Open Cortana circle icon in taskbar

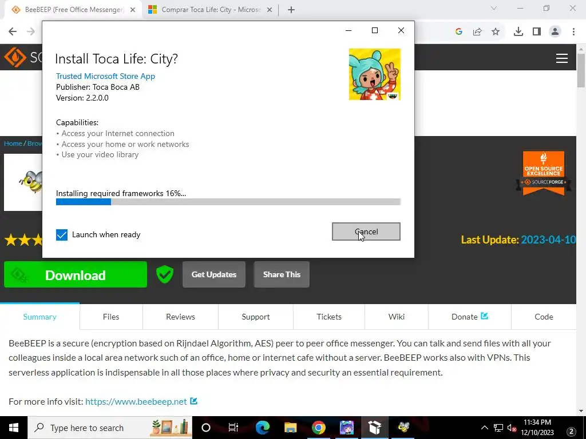pyautogui.click(x=206, y=428)
